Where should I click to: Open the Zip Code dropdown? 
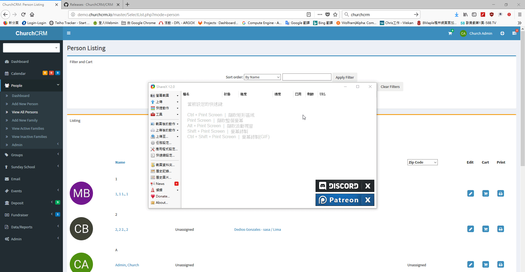(x=422, y=162)
